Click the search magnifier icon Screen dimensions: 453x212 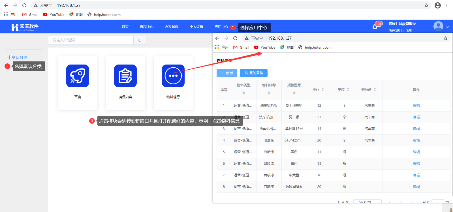point(140,40)
